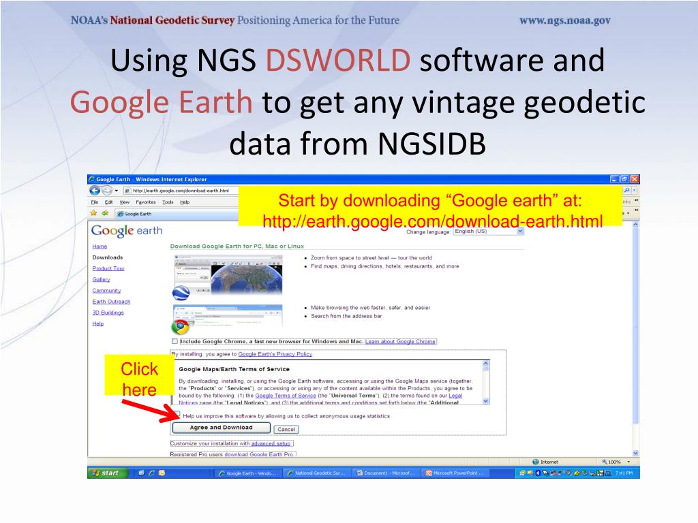The height and width of the screenshot is (523, 698).
Task: Open the Product Tour link
Action: pos(108,268)
